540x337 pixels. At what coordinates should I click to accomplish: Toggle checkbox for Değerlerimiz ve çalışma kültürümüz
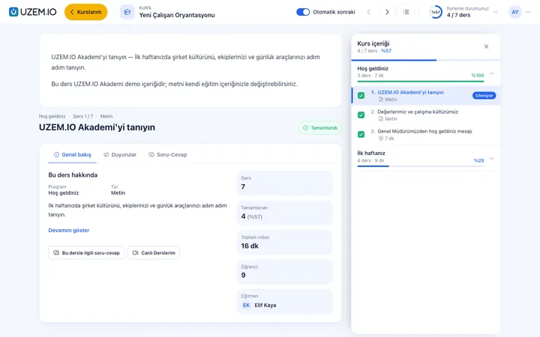coord(361,115)
